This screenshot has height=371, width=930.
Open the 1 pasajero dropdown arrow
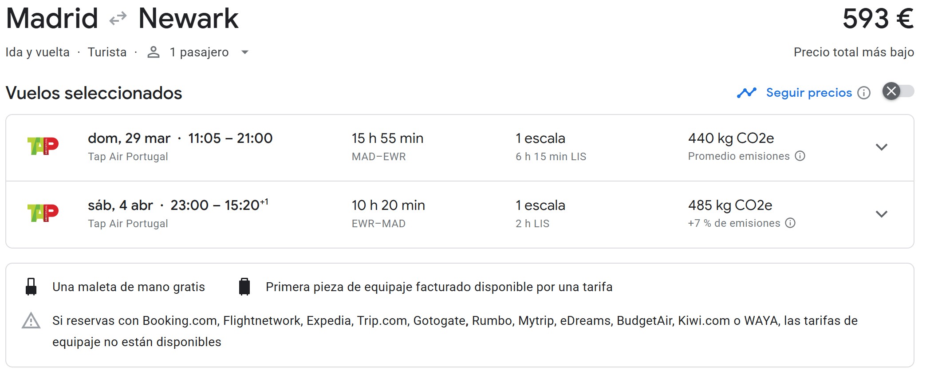pyautogui.click(x=244, y=52)
